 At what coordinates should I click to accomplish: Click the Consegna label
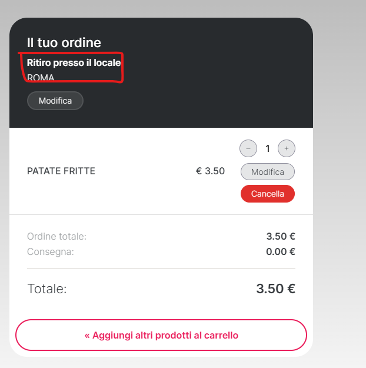(51, 252)
